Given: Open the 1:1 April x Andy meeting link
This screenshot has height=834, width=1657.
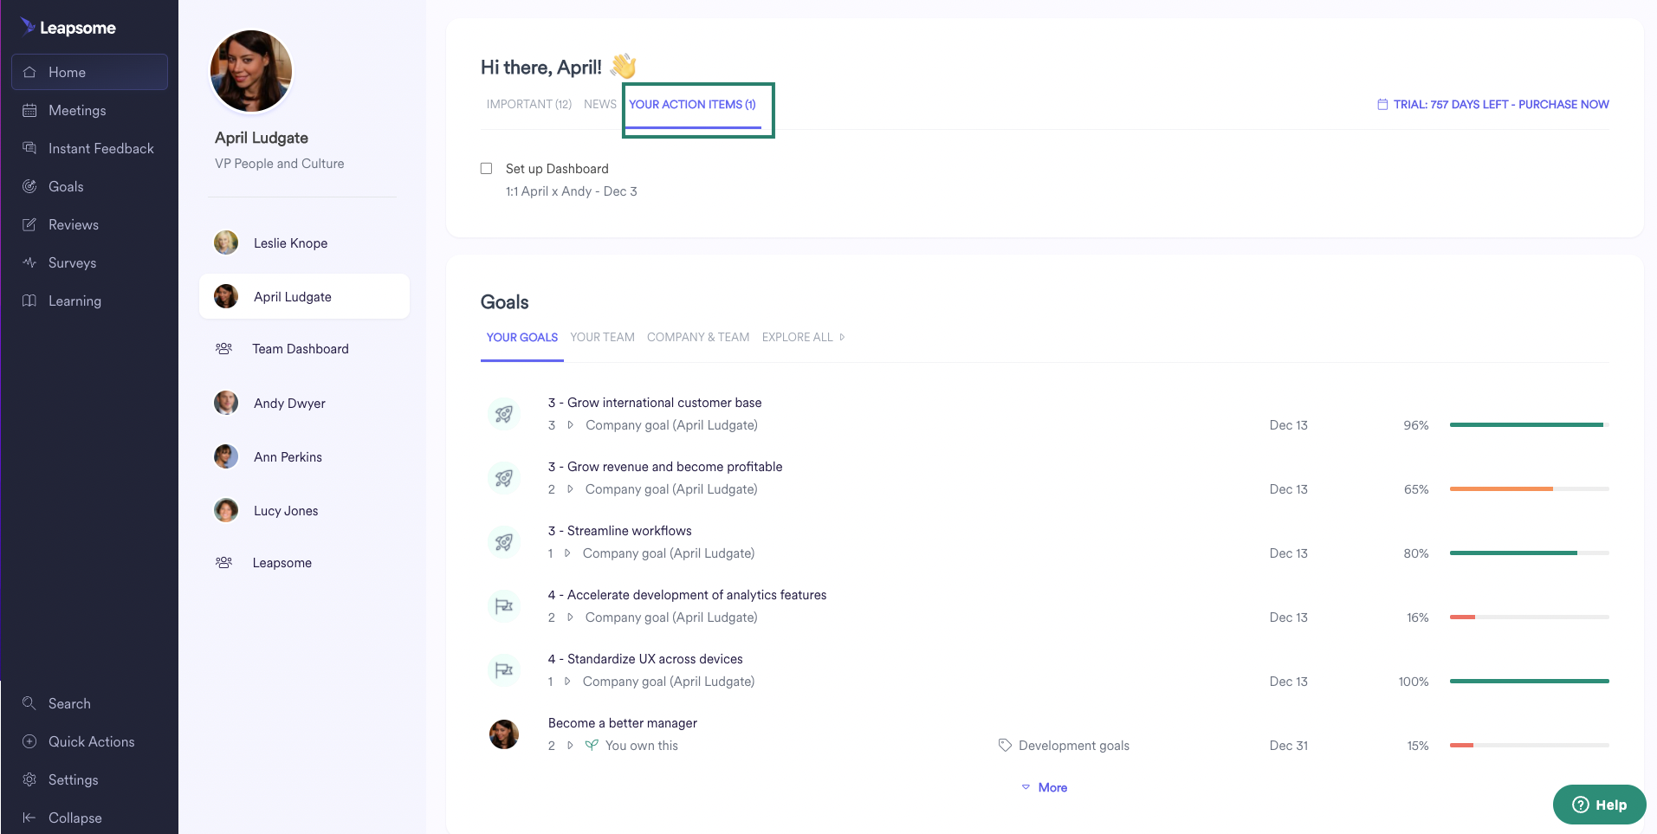Looking at the screenshot, I should pyautogui.click(x=572, y=191).
